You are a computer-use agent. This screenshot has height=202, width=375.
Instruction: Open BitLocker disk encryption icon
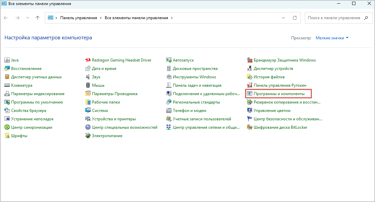point(250,127)
